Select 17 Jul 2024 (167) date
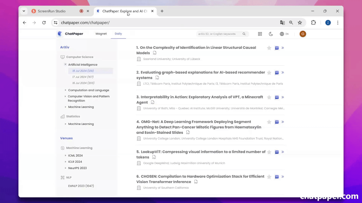Image resolution: width=362 pixels, height=203 pixels. point(83,77)
